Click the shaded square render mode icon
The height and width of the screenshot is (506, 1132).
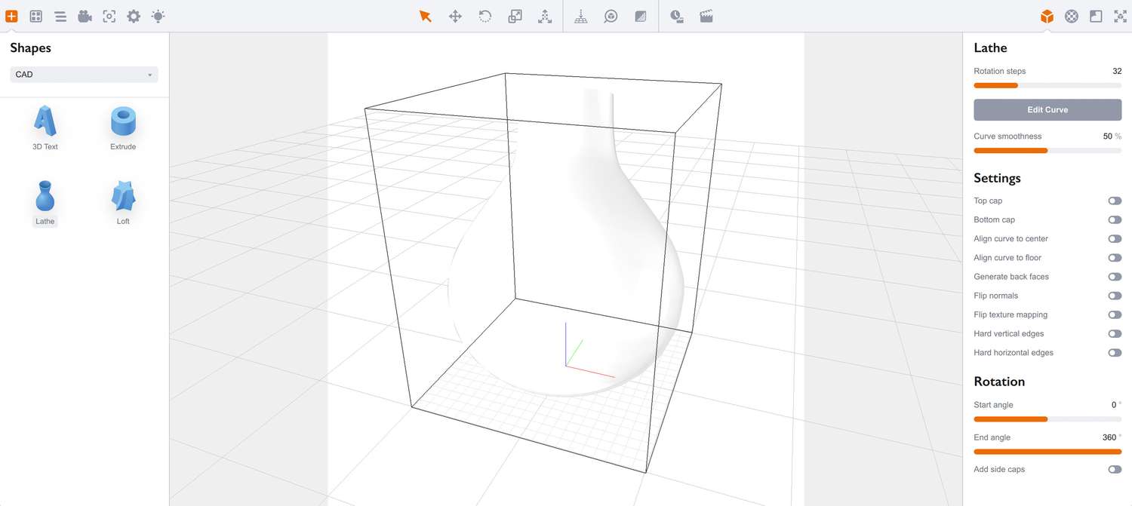tap(641, 16)
